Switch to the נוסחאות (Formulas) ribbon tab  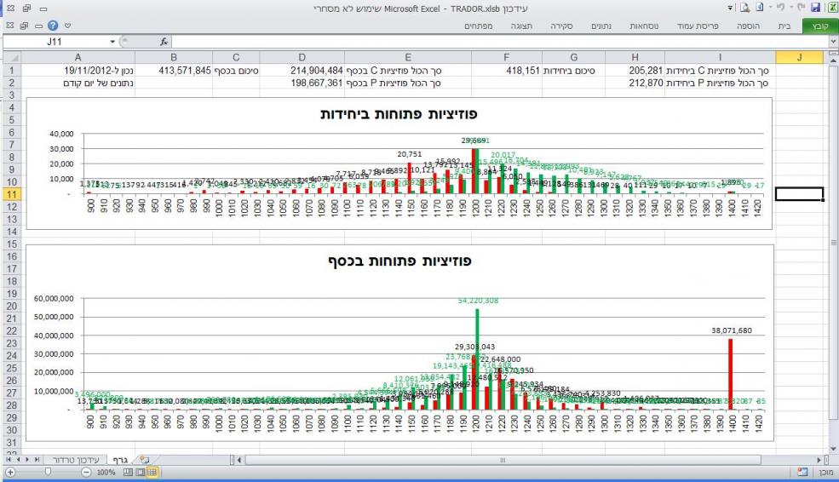click(x=643, y=27)
